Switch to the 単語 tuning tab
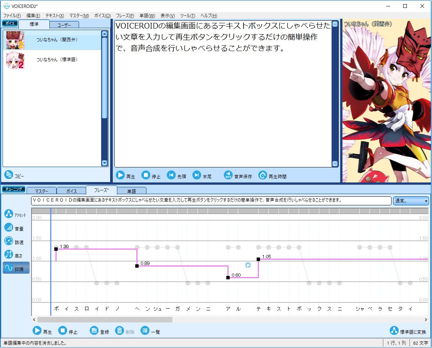 pyautogui.click(x=132, y=191)
